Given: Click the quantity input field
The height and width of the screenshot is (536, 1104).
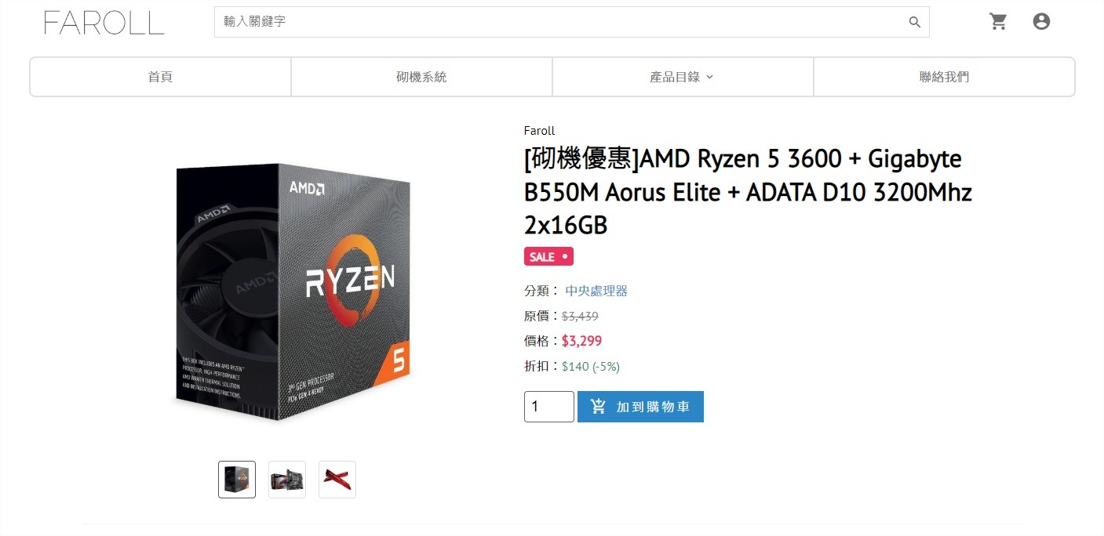Looking at the screenshot, I should pos(549,407).
